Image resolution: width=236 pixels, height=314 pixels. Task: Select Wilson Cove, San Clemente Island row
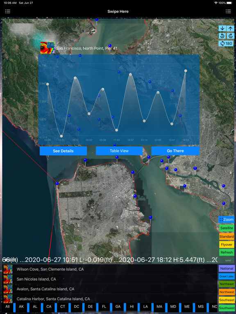(110, 269)
